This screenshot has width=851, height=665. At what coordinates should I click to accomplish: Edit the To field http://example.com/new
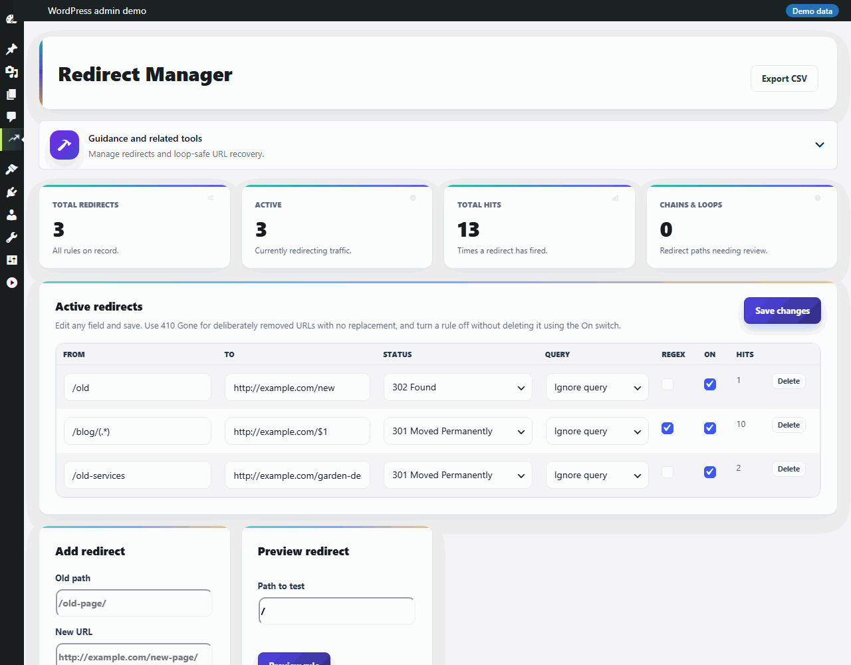pyautogui.click(x=297, y=387)
